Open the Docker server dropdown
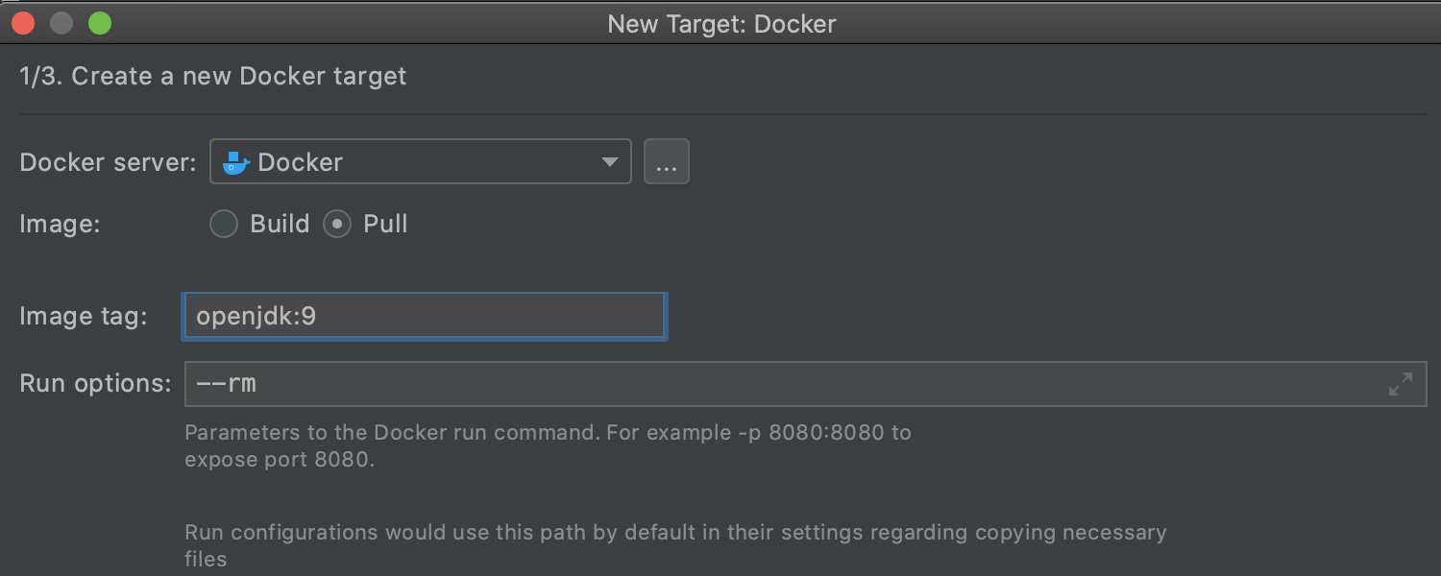The image size is (1441, 576). click(420, 161)
